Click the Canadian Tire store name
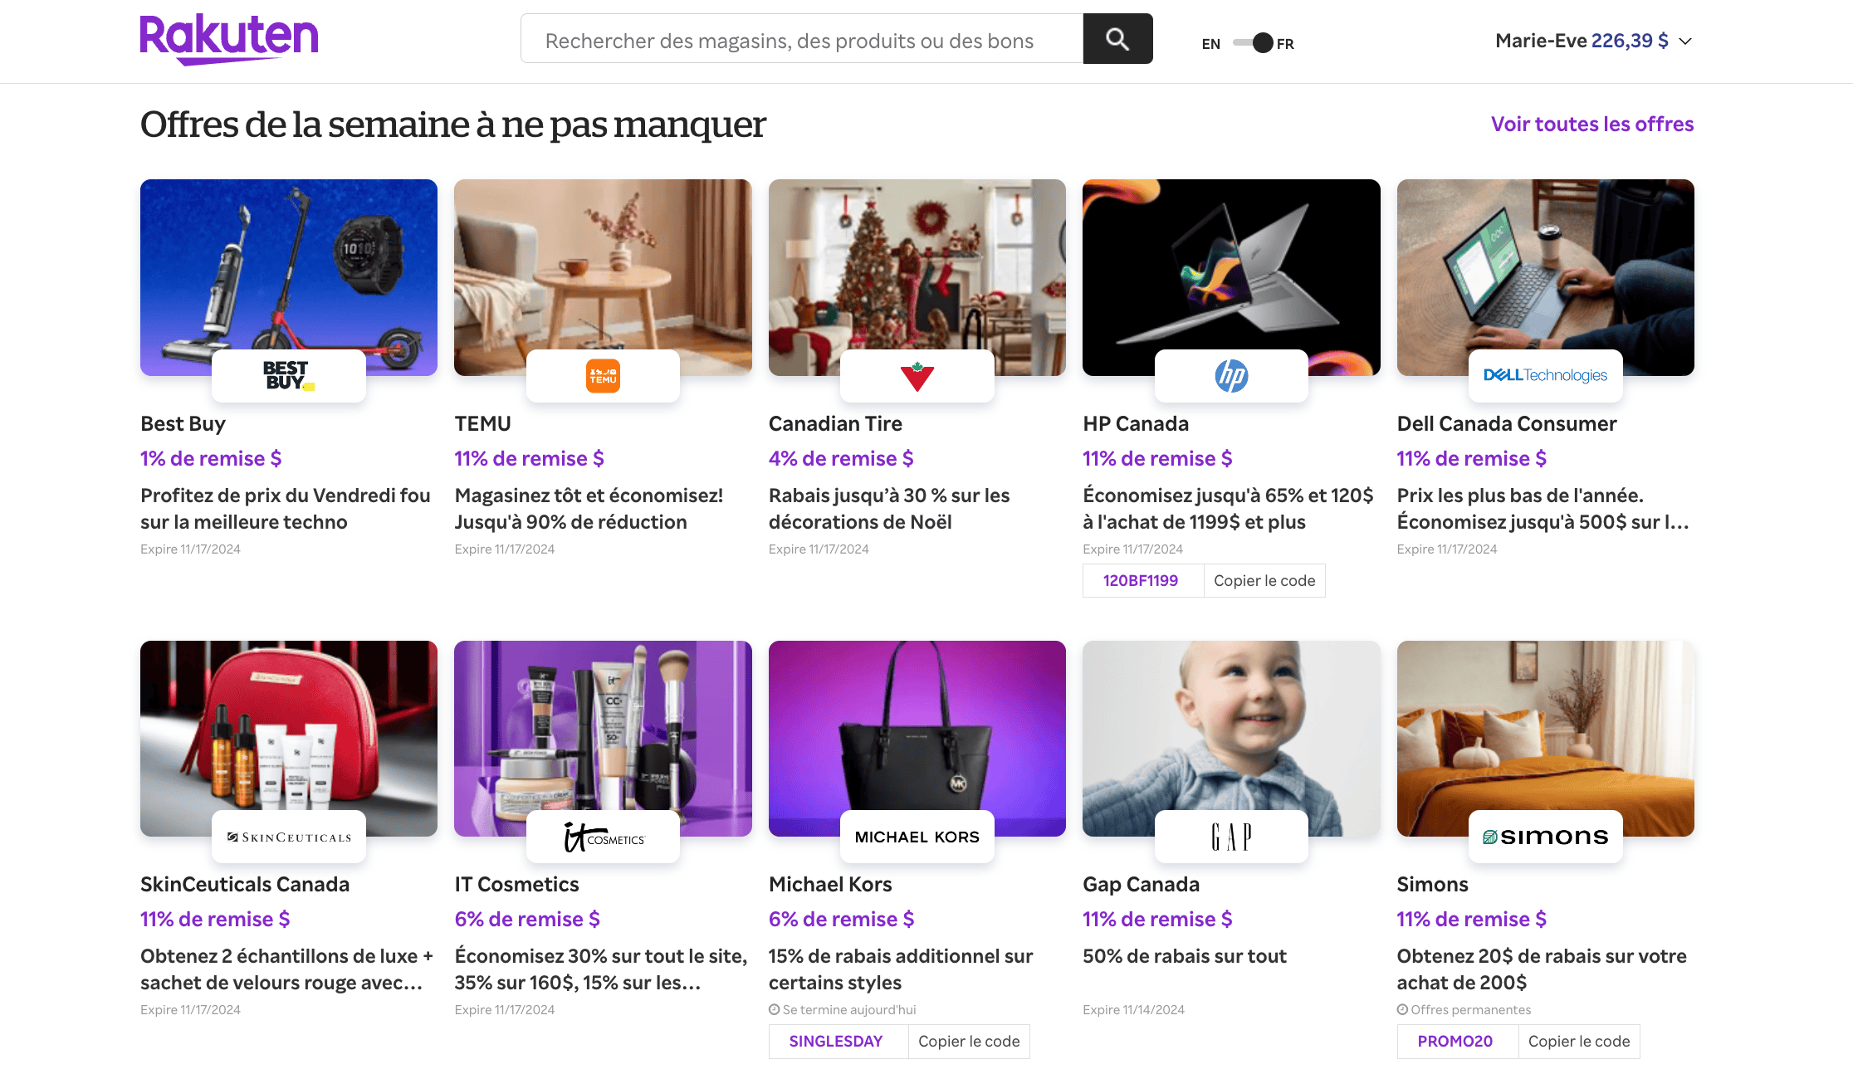1853x1074 pixels. (835, 424)
